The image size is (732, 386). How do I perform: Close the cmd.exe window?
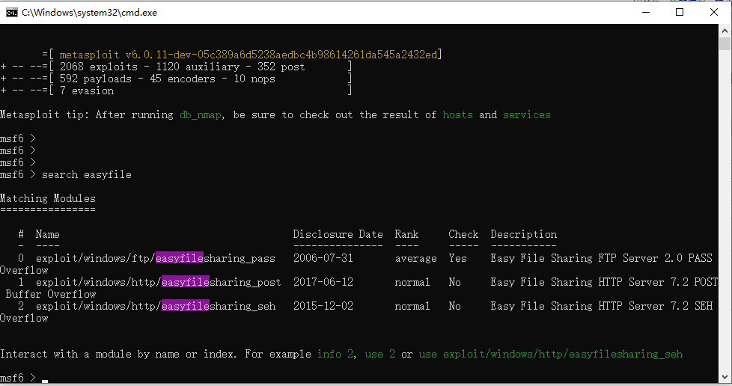714,13
